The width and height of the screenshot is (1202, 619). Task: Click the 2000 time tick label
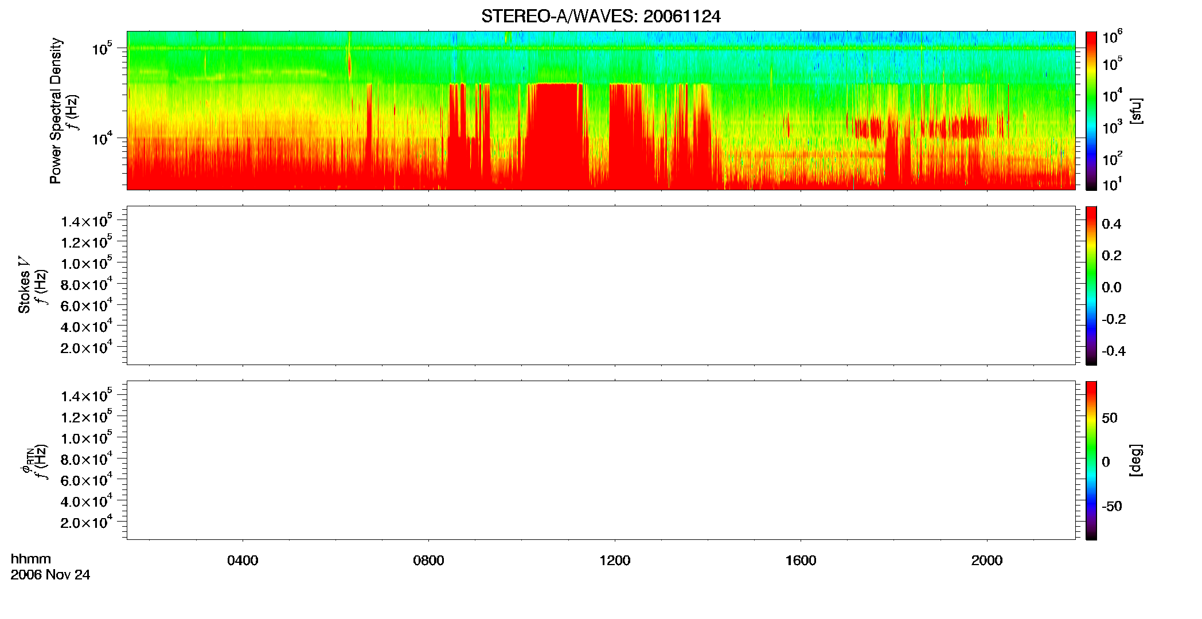coord(987,561)
